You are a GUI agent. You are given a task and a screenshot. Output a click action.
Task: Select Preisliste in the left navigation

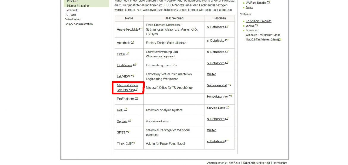point(72,1)
